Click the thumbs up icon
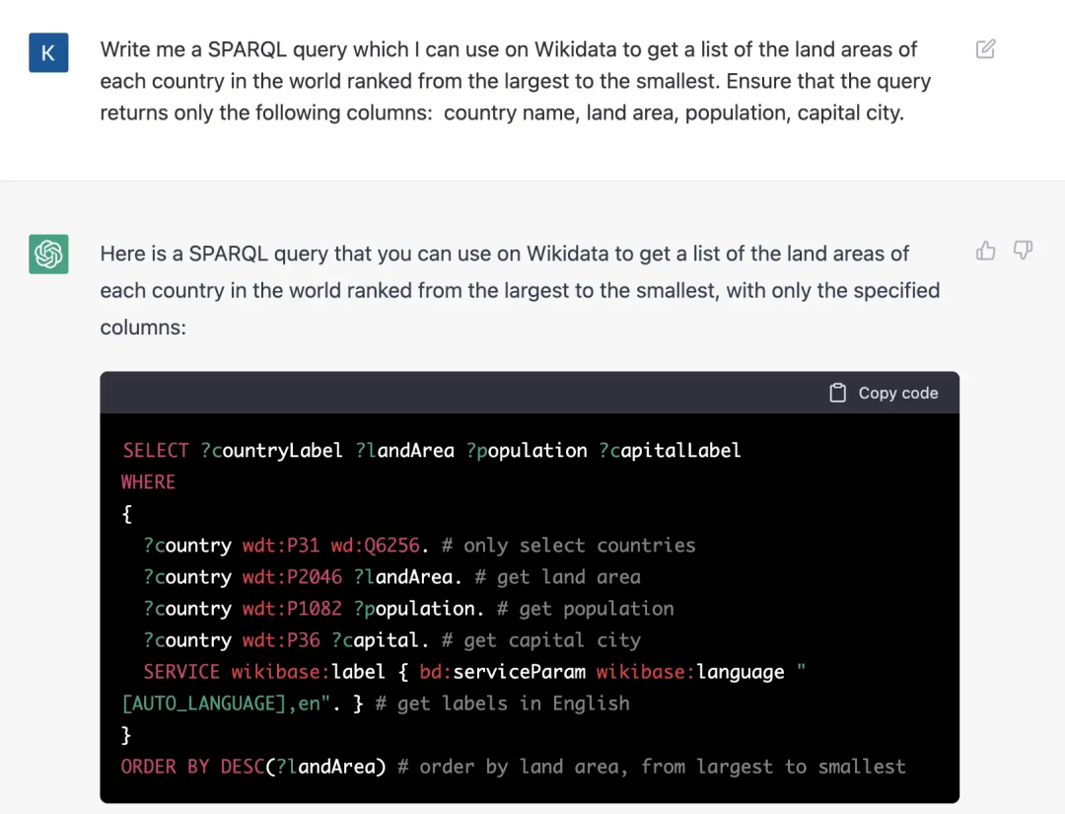The image size is (1065, 814). 985,251
